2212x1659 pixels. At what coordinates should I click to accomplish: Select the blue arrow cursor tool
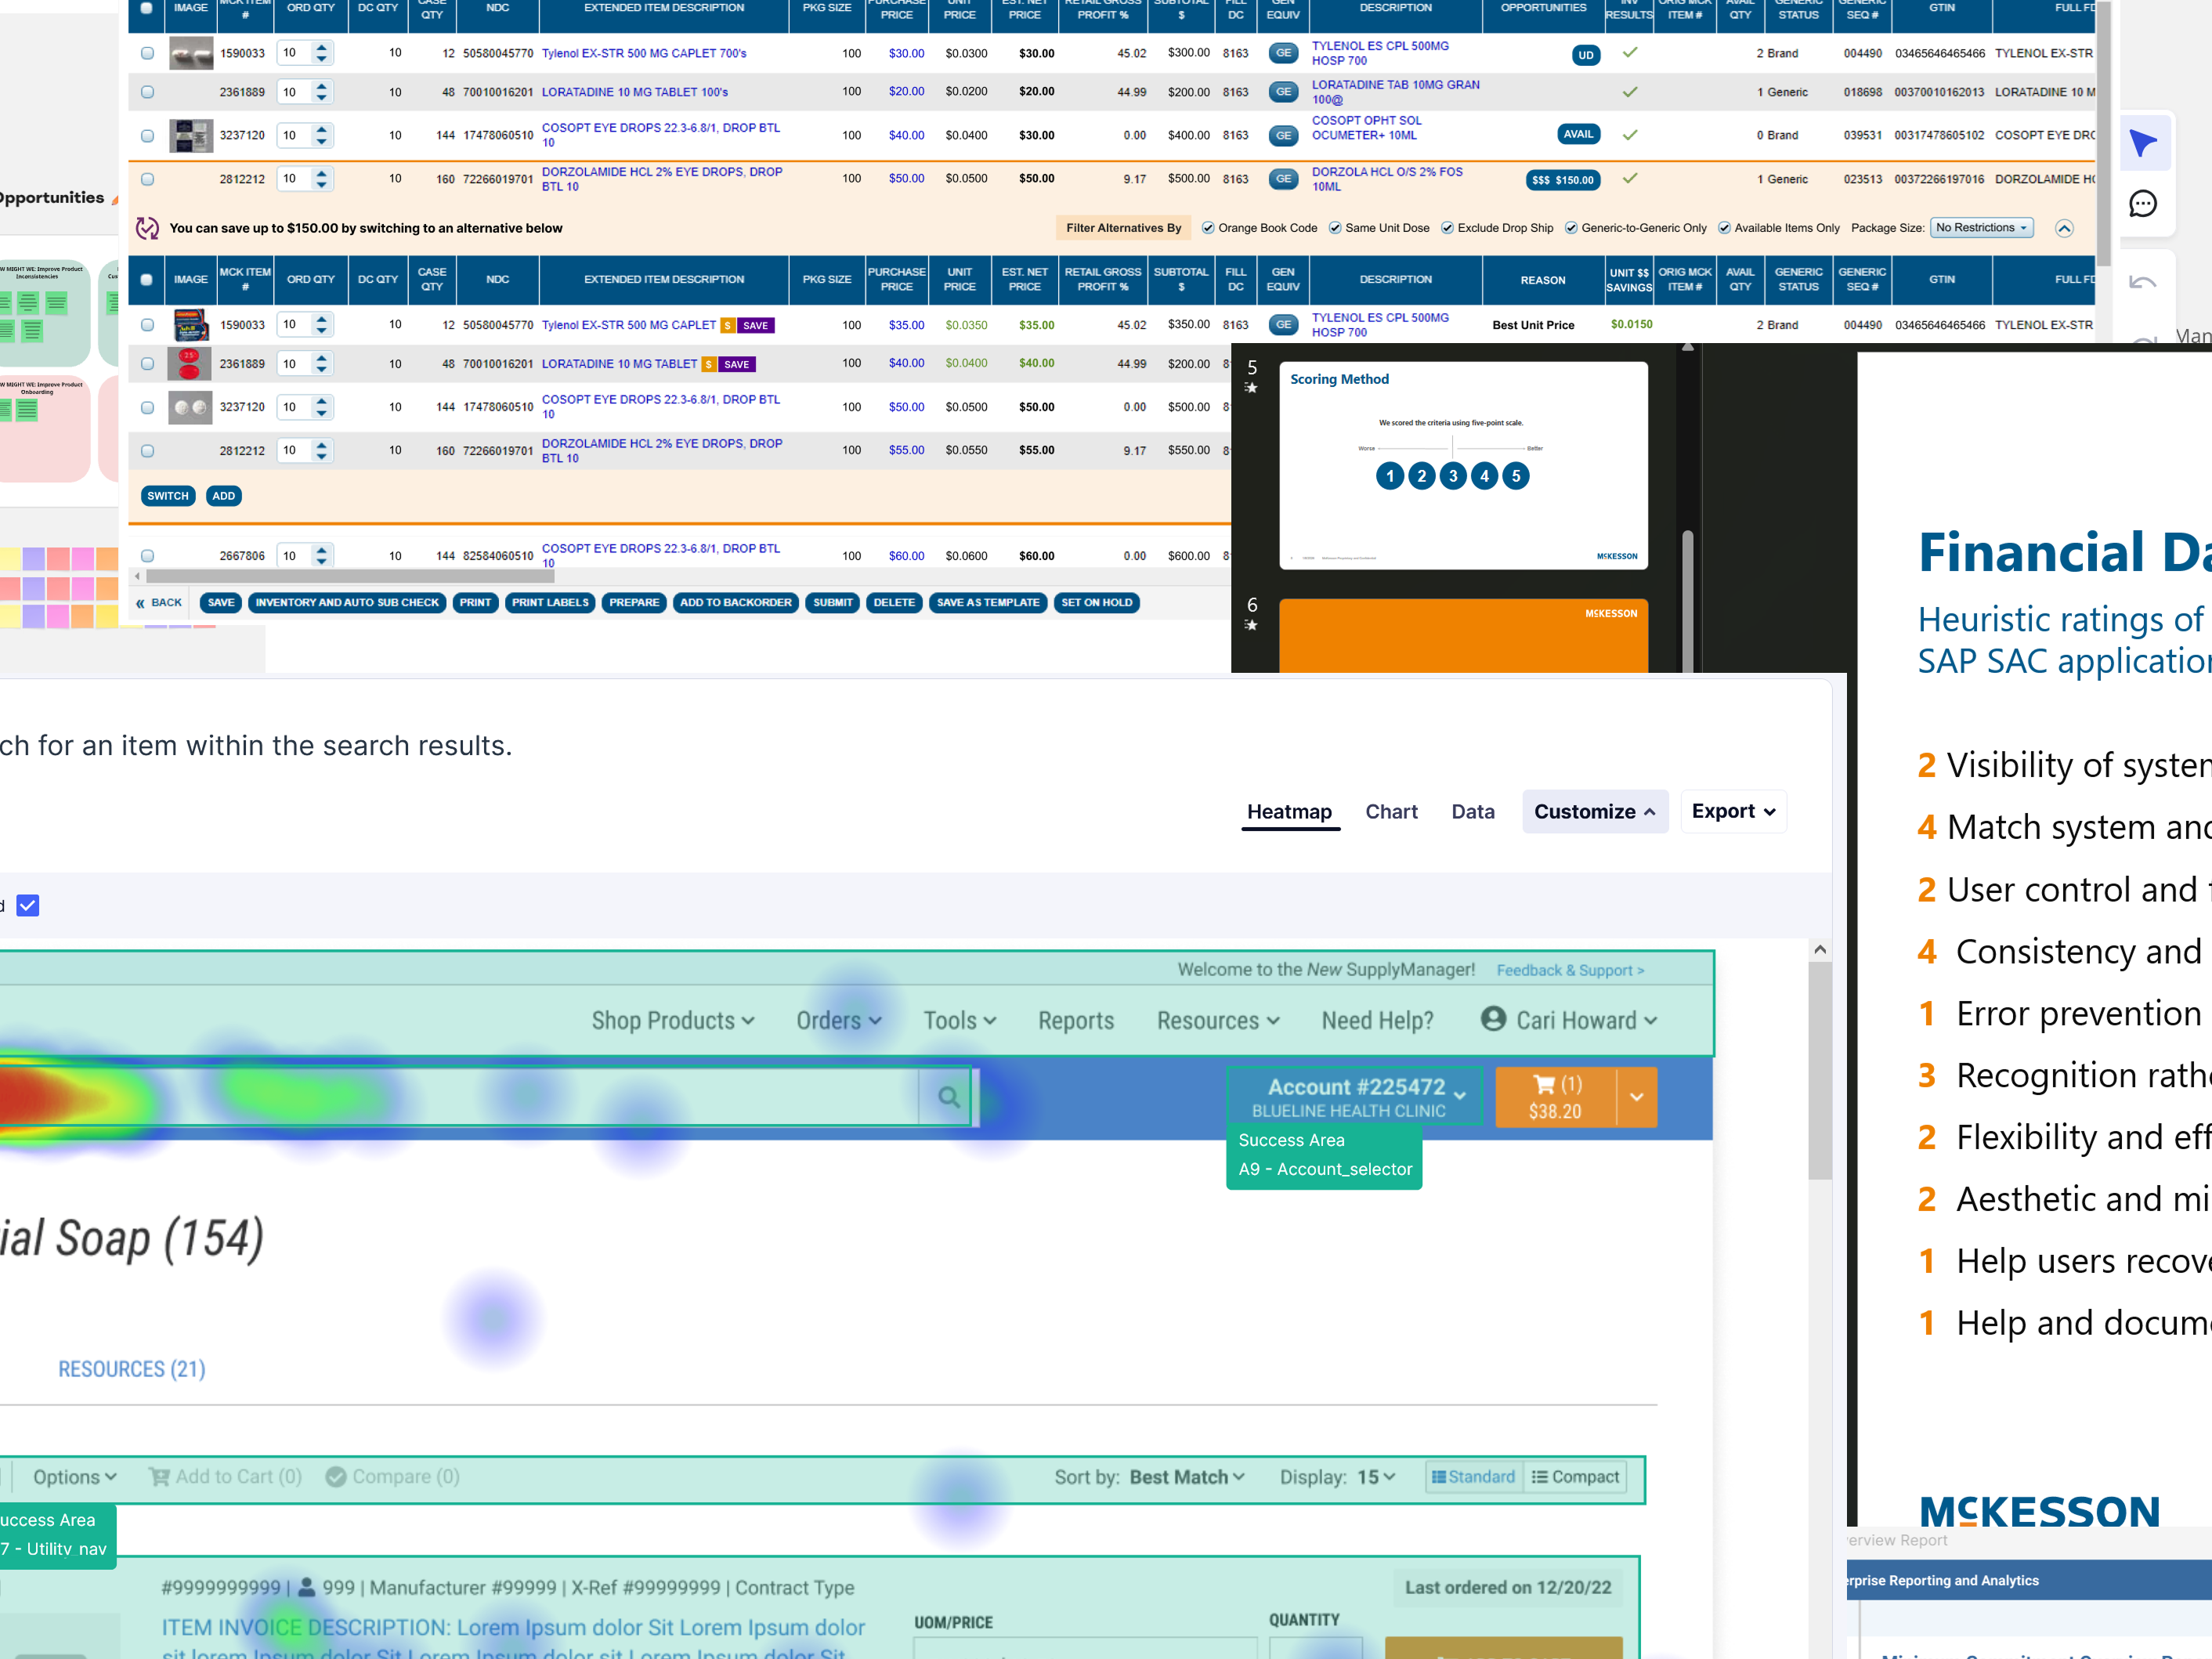pyautogui.click(x=2142, y=143)
